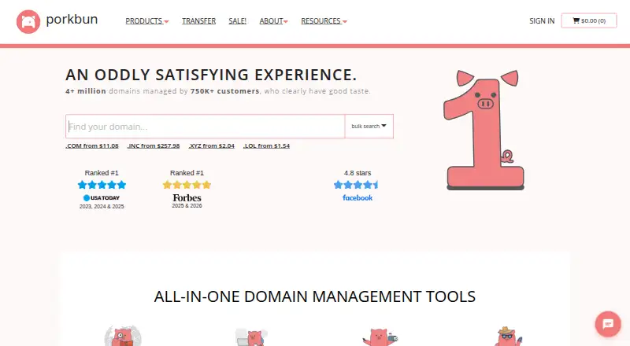This screenshot has height=346, width=630.
Task: Click the "750K+ customers" text
Action: [x=225, y=91]
